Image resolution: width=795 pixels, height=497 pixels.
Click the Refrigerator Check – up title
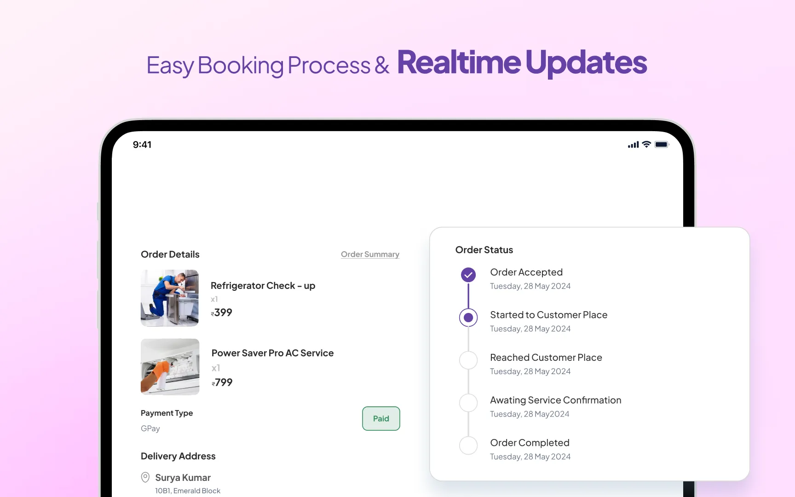point(263,285)
